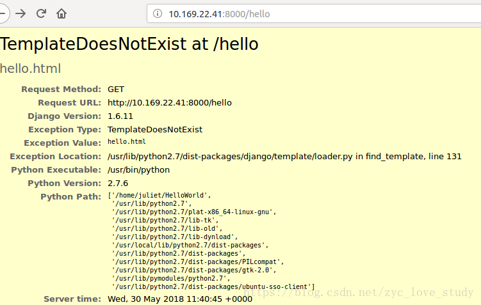Screen dimensions: 481x305
Task: Select the hello.html subheading
Action: [x=30, y=68]
